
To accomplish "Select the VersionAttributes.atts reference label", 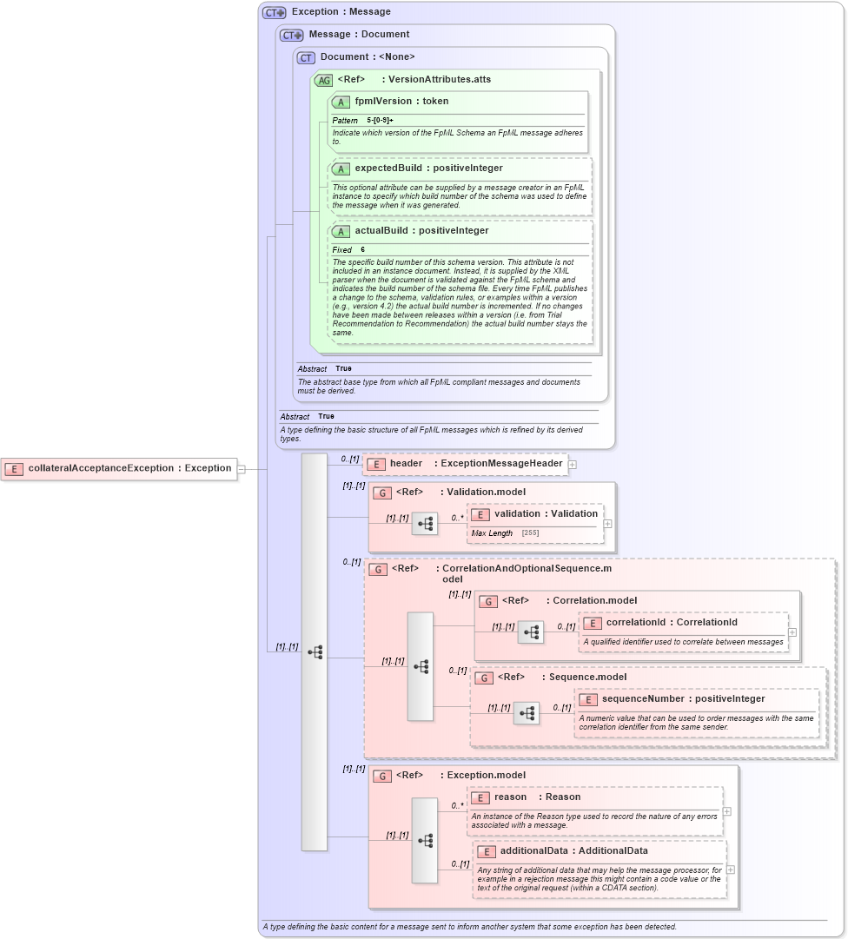I will [414, 79].
